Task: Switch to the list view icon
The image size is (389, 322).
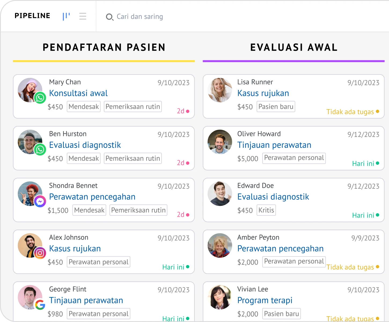Action: coord(83,16)
